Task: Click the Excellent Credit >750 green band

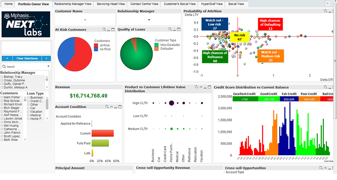Action: (x=245, y=99)
